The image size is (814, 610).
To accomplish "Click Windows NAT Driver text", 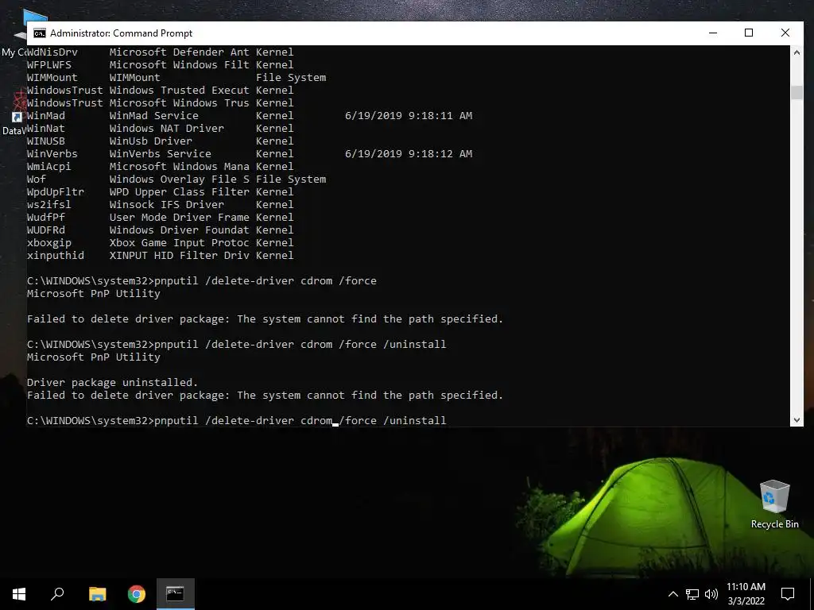I will (x=167, y=128).
